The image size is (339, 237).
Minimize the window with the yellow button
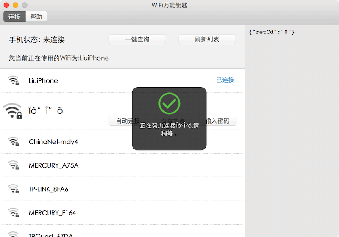click(x=16, y=5)
